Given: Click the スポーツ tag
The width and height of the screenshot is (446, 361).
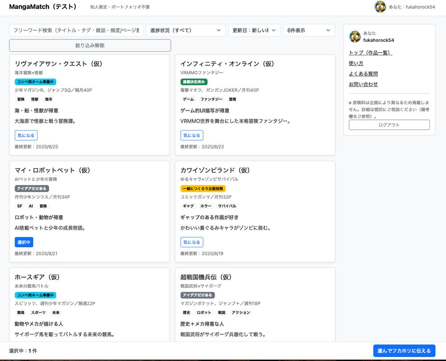Looking at the screenshot, I should tap(38, 313).
